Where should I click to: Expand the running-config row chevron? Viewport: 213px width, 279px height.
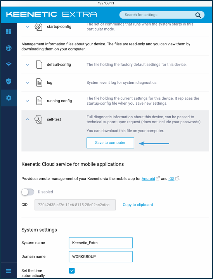[x=27, y=101]
